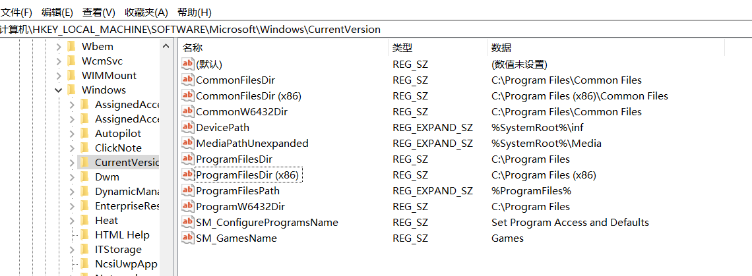The image size is (752, 276).
Task: Select the icon next to ProgramFilesPath
Action: [x=188, y=191]
